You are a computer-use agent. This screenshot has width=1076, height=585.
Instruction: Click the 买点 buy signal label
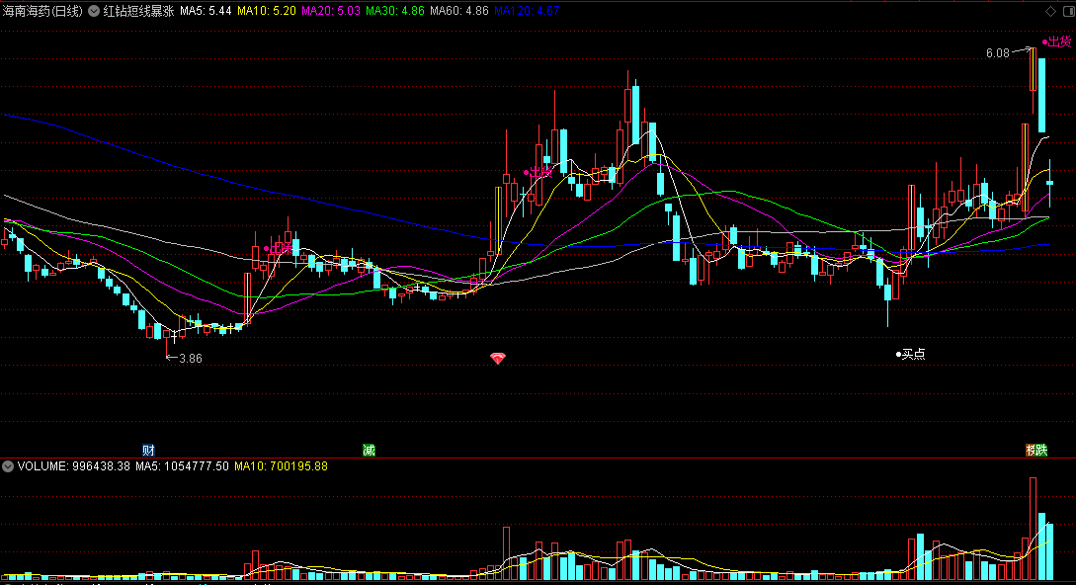point(913,355)
